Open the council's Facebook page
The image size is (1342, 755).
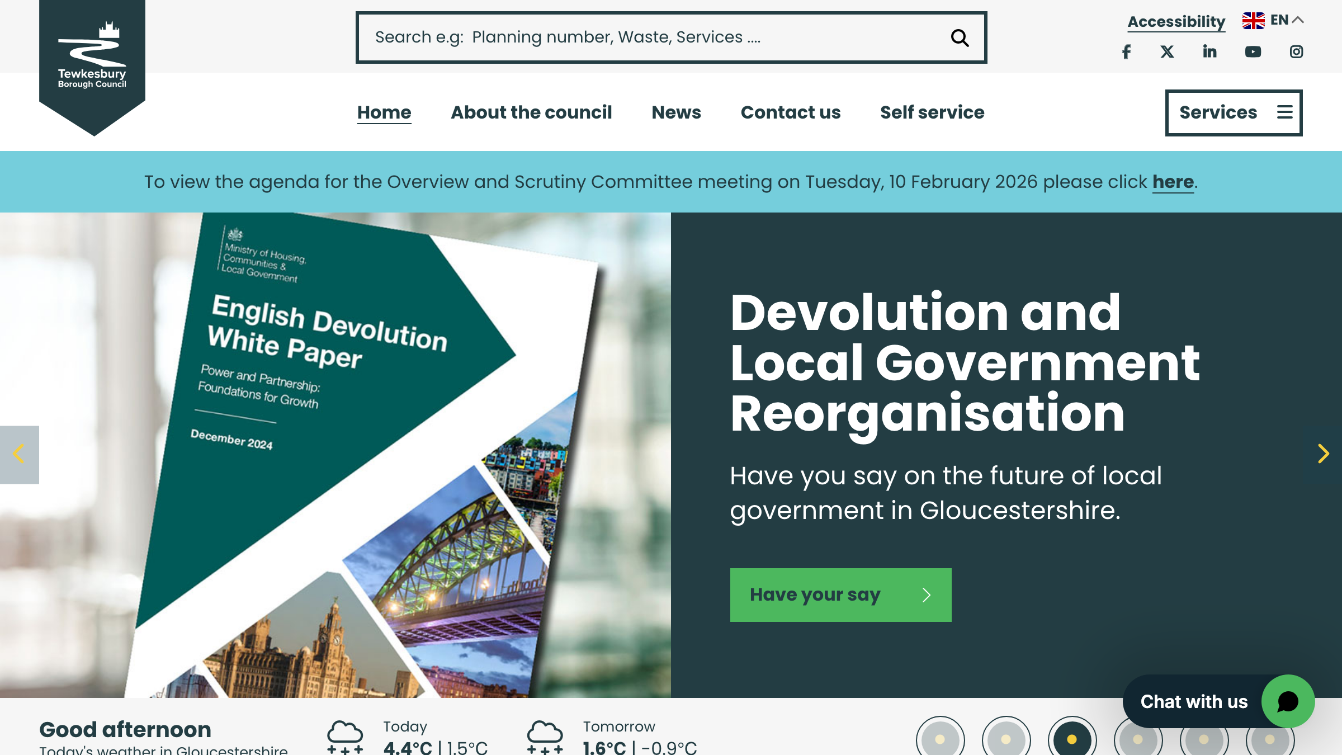(x=1126, y=51)
